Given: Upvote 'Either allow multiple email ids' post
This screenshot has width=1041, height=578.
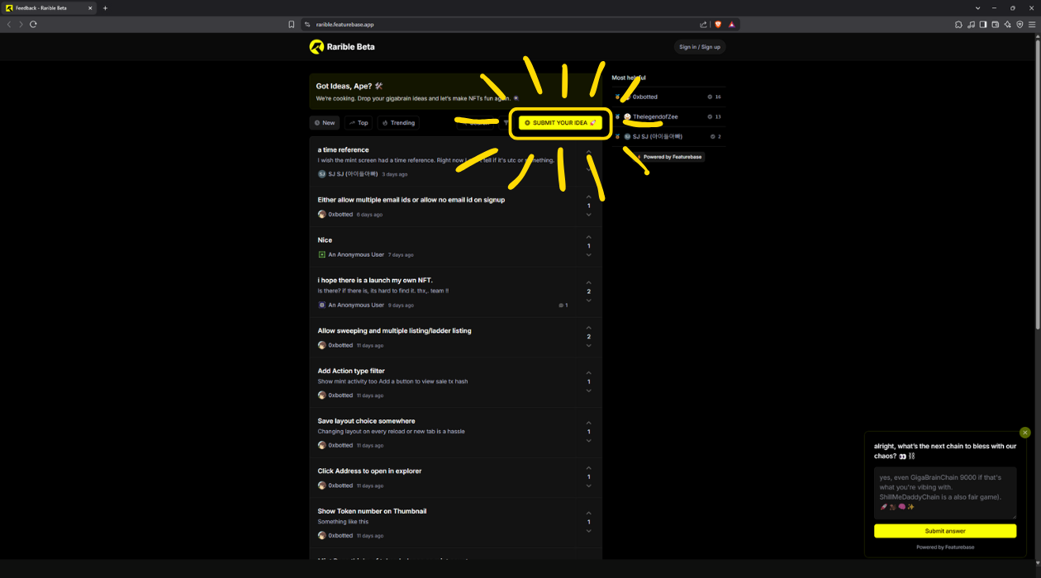Looking at the screenshot, I should pyautogui.click(x=589, y=197).
